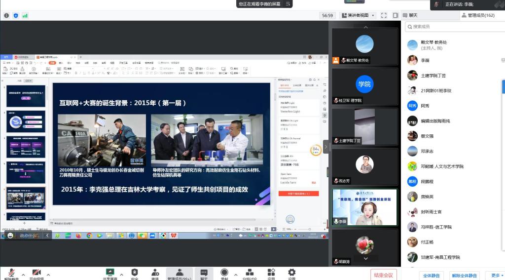Unmute the microphone (解除静音)
Image resolution: width=505 pixels, height=280 pixels.
tap(11, 273)
